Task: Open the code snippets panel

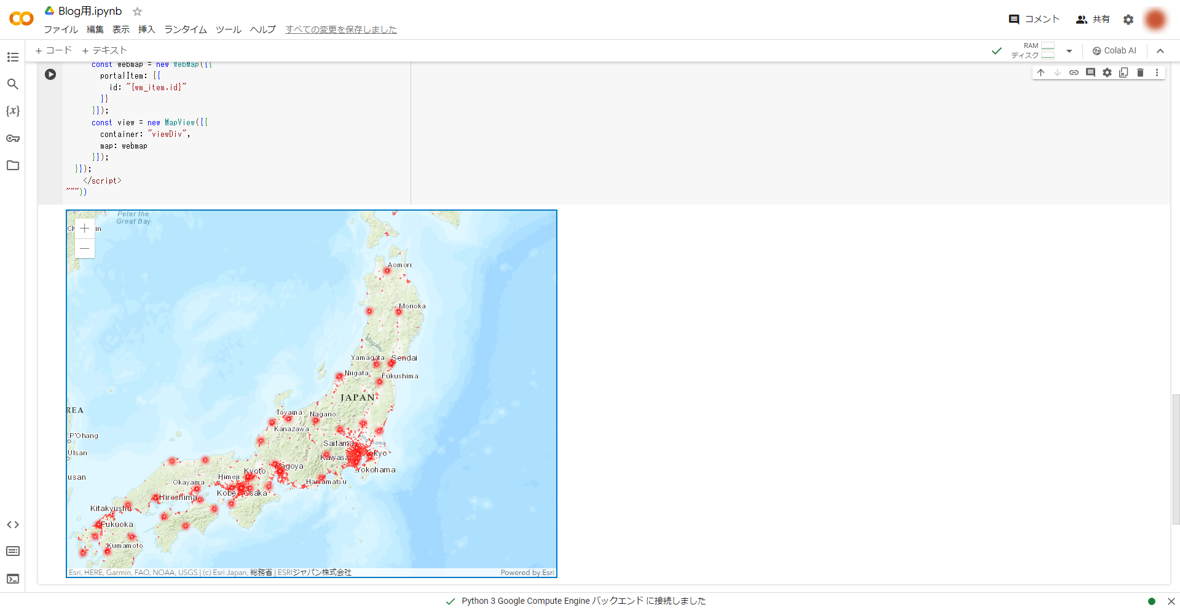Action: click(13, 525)
